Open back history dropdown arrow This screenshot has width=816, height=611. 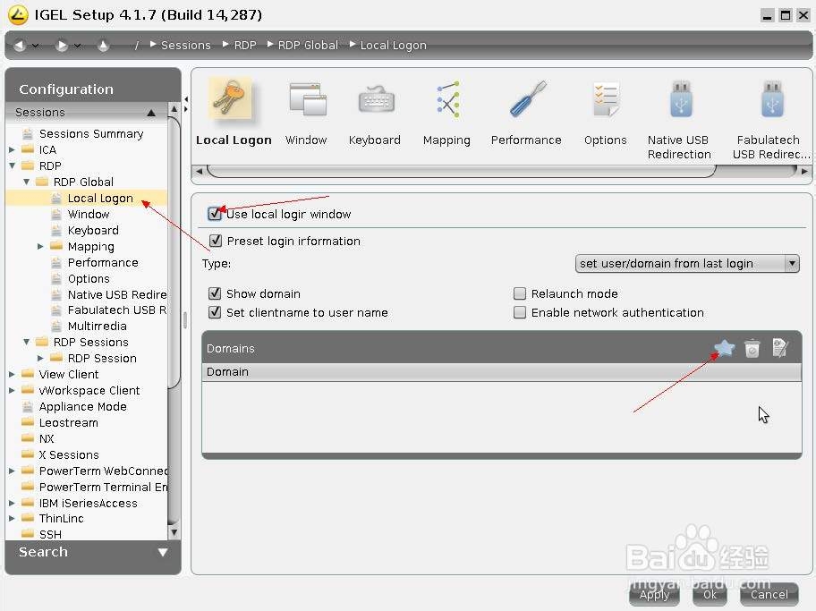pos(36,46)
